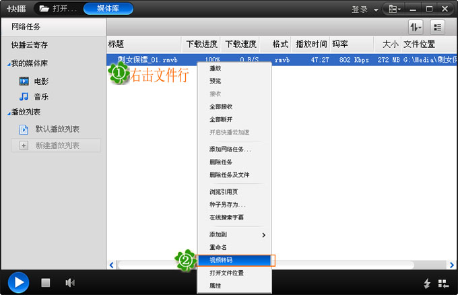Choose 种子另存为... in the context menu
458x295 pixels.
click(234, 205)
